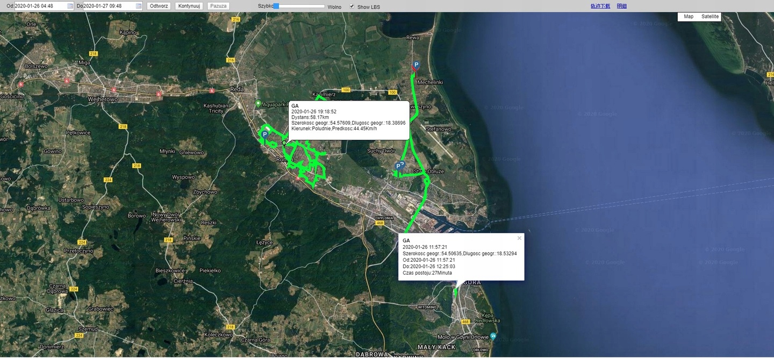Click the Do end date field

point(109,6)
